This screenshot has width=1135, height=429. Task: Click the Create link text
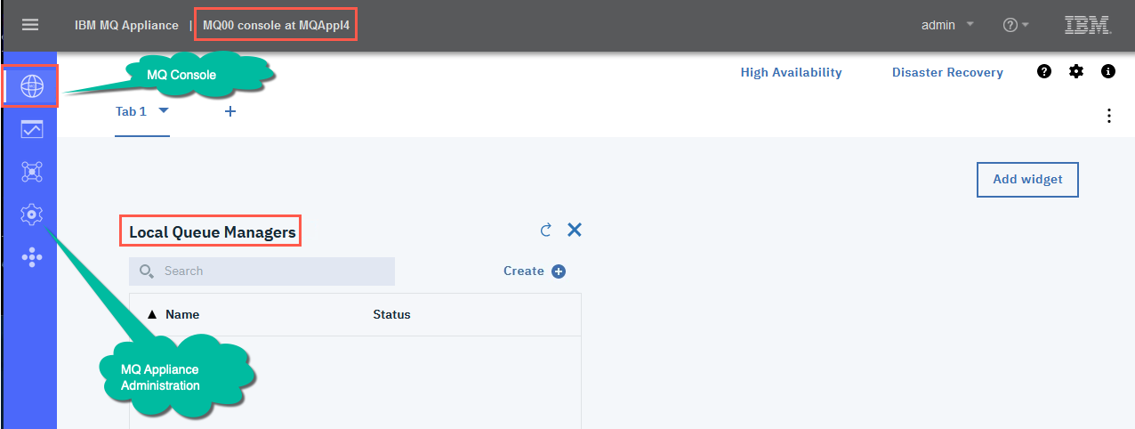point(524,271)
